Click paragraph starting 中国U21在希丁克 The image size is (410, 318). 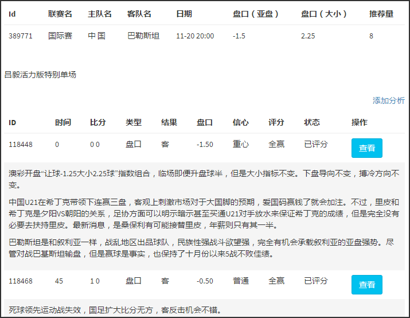[x=204, y=214]
